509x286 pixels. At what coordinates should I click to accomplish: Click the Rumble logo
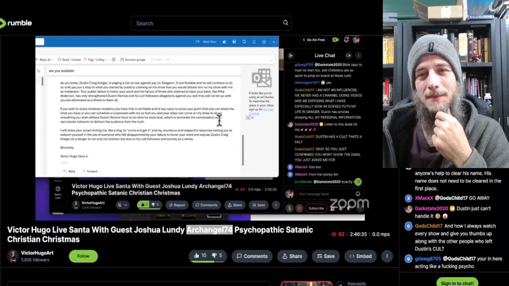(16, 23)
